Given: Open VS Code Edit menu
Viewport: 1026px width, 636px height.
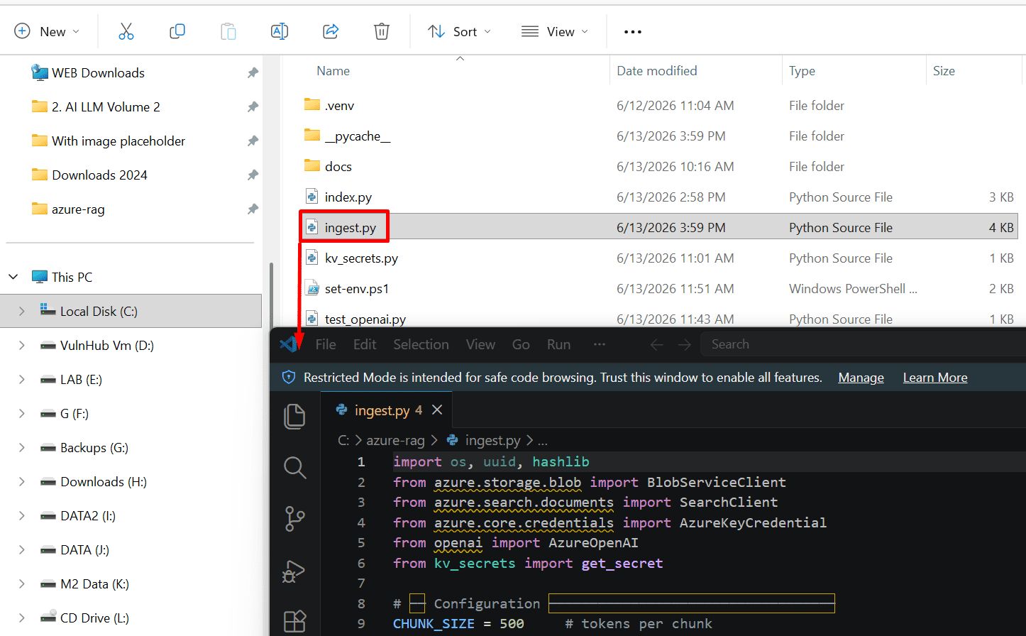Looking at the screenshot, I should pos(365,344).
